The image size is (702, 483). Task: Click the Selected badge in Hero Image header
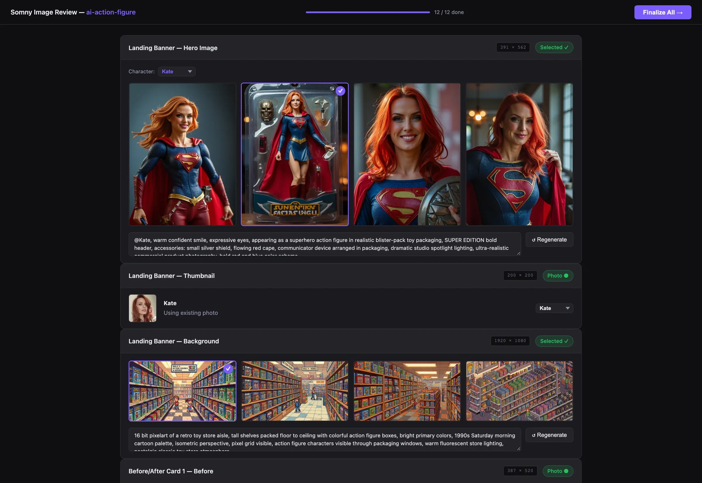pyautogui.click(x=554, y=47)
